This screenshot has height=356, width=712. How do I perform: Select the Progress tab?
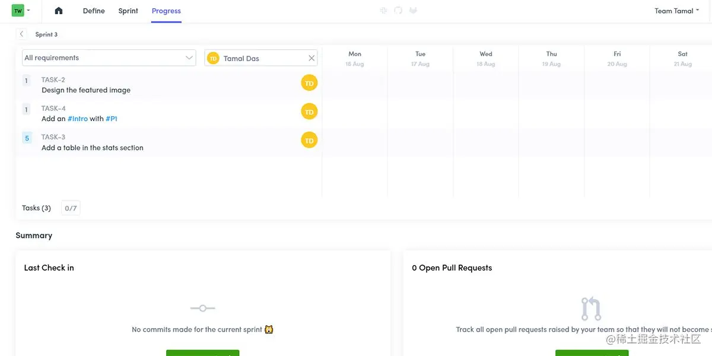166,11
